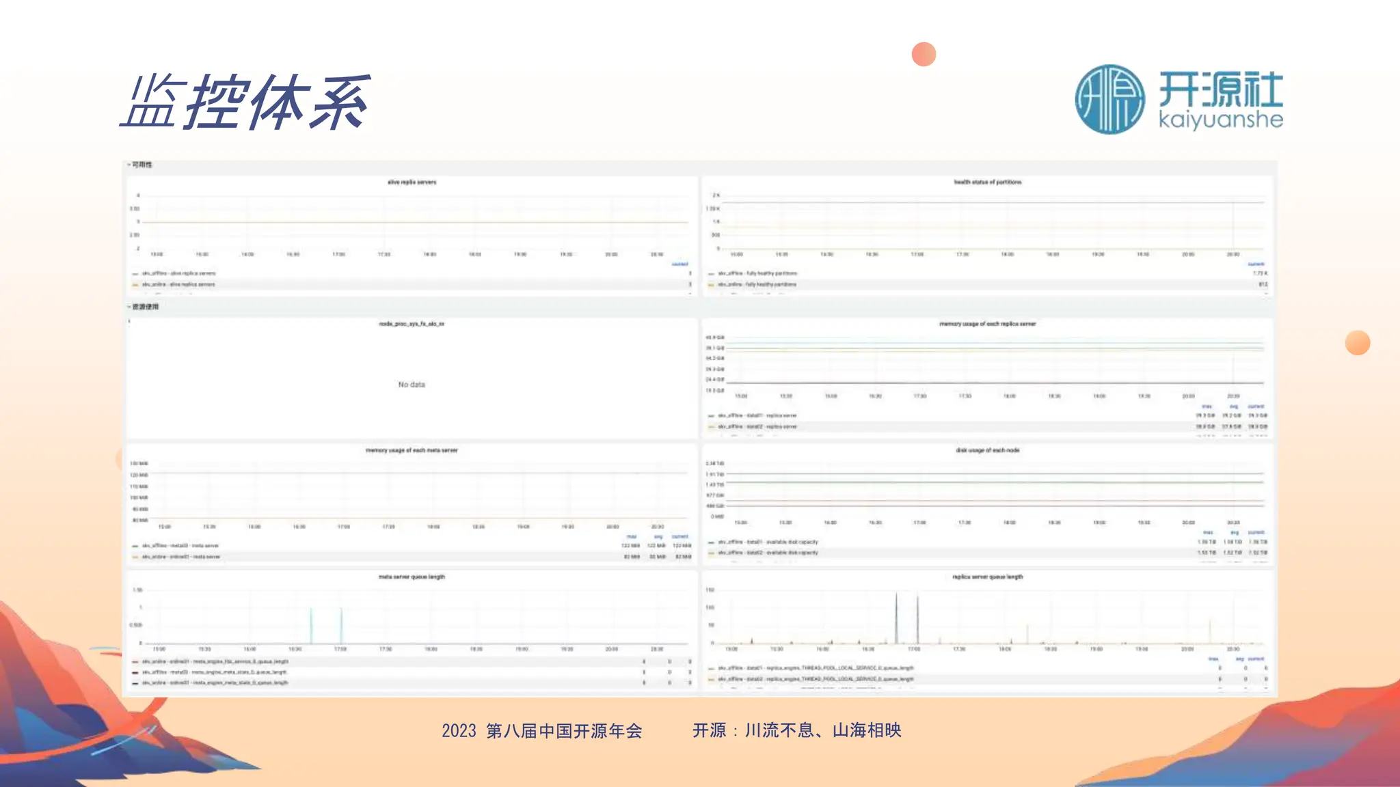Open memory usage of each replica server title
1400x787 pixels.
click(x=987, y=324)
